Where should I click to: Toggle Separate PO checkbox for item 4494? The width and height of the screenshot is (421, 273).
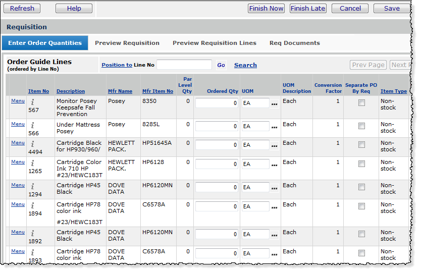coord(361,145)
